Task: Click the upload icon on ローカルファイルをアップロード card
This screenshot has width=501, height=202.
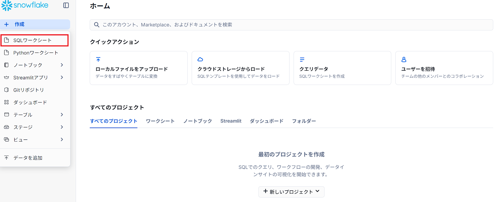Action: 98,59
